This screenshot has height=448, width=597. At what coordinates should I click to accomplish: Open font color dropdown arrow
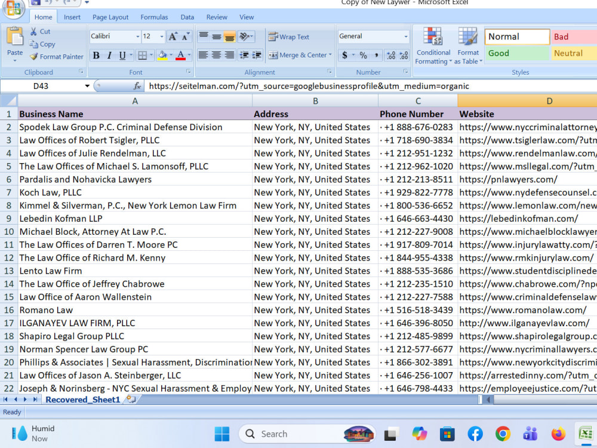189,55
